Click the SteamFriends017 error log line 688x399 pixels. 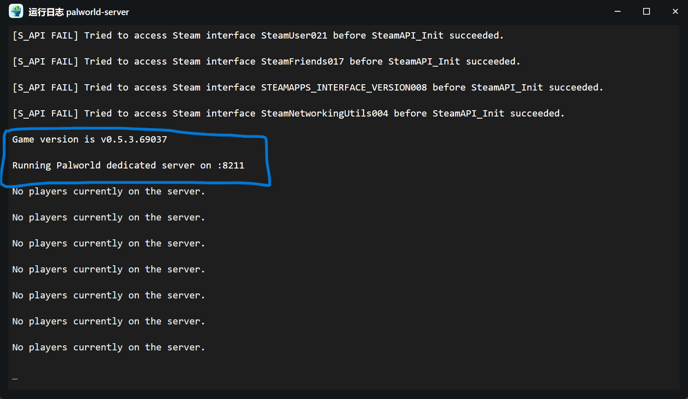coord(266,62)
